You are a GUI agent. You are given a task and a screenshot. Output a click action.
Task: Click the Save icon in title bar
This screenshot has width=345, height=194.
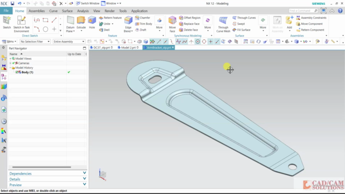(12, 4)
